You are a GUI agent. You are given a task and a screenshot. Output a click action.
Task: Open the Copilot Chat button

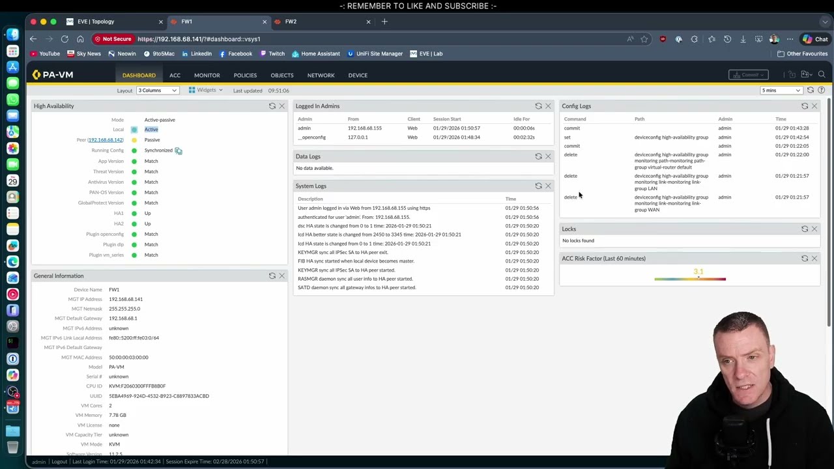click(815, 39)
